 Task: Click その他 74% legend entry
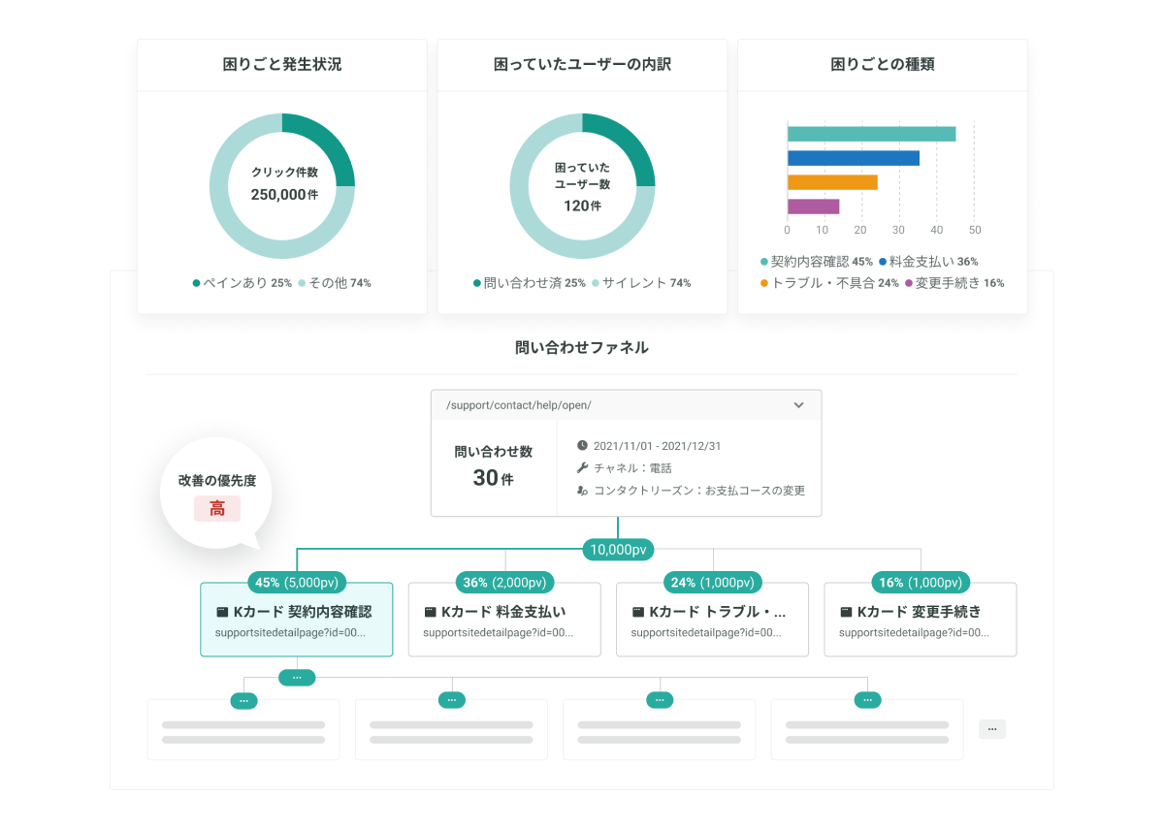[335, 283]
